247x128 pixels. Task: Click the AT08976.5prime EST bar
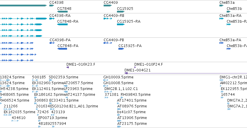[119, 109]
